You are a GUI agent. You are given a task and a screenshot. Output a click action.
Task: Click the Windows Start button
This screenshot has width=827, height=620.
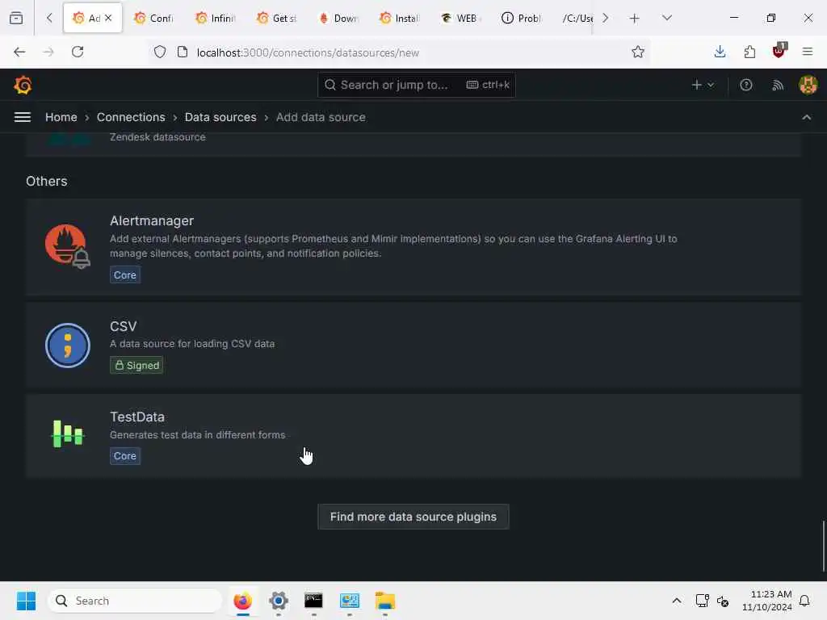click(26, 601)
